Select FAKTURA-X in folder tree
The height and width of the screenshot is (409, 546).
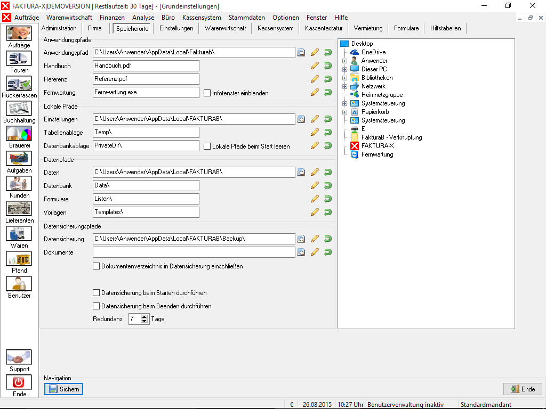click(378, 146)
